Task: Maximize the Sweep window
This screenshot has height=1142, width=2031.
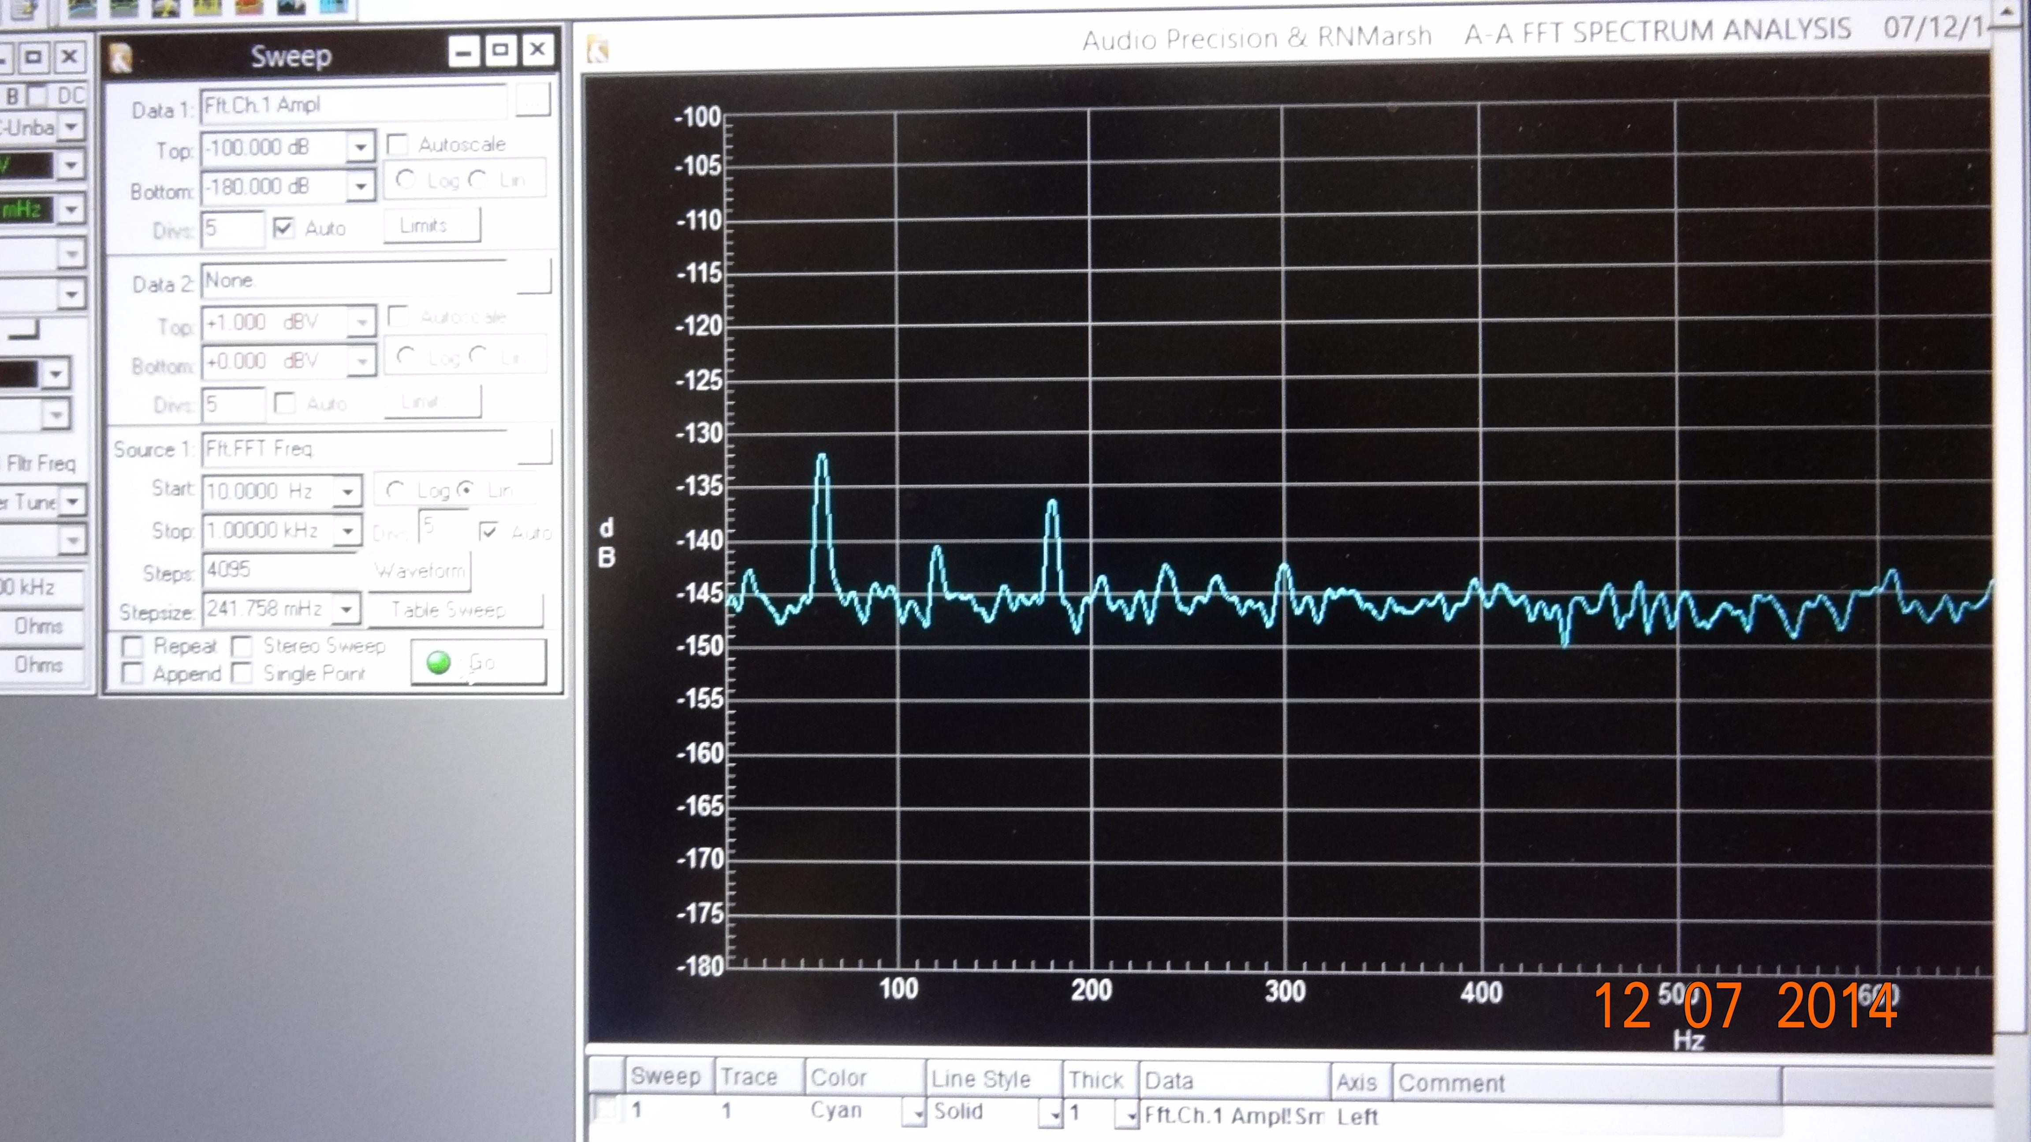Action: (x=500, y=50)
